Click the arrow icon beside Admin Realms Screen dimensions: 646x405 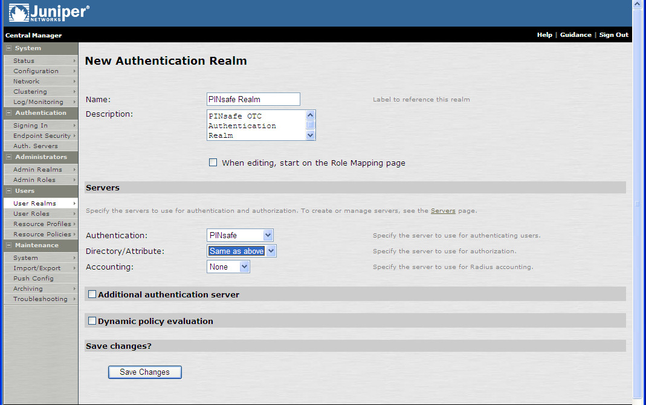click(x=75, y=169)
